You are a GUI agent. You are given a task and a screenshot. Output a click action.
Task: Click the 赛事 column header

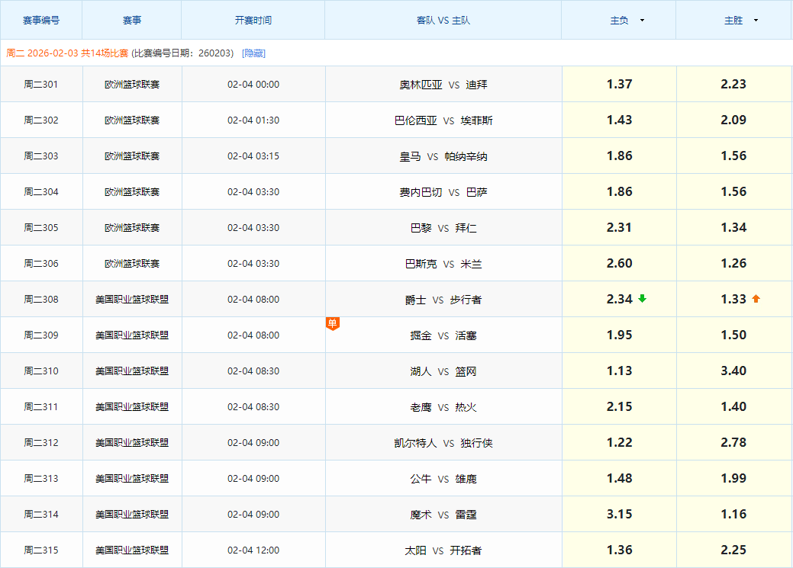point(132,21)
